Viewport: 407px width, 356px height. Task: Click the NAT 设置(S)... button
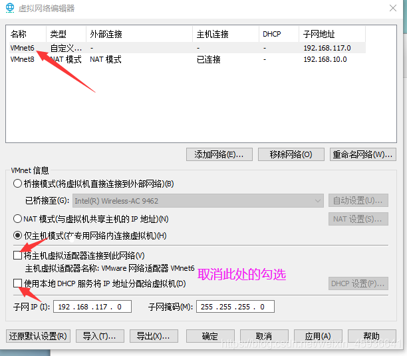click(358, 219)
